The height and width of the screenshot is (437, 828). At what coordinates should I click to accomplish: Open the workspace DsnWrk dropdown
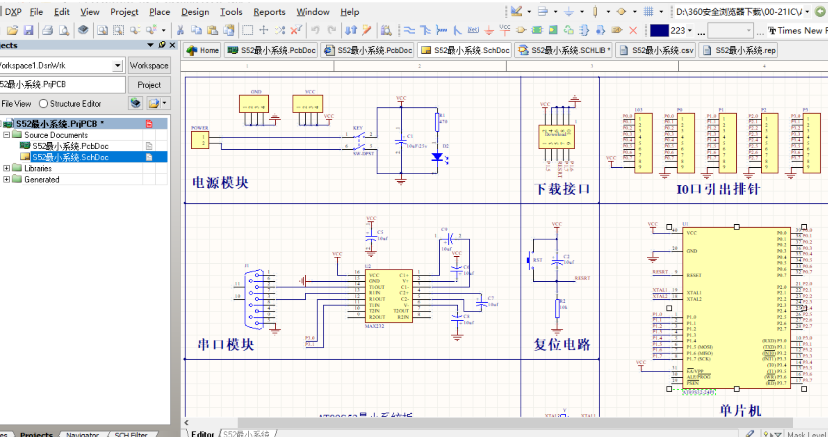tap(118, 65)
